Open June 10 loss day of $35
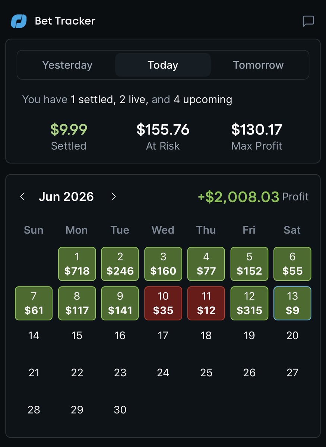The height and width of the screenshot is (447, 326). point(163,303)
